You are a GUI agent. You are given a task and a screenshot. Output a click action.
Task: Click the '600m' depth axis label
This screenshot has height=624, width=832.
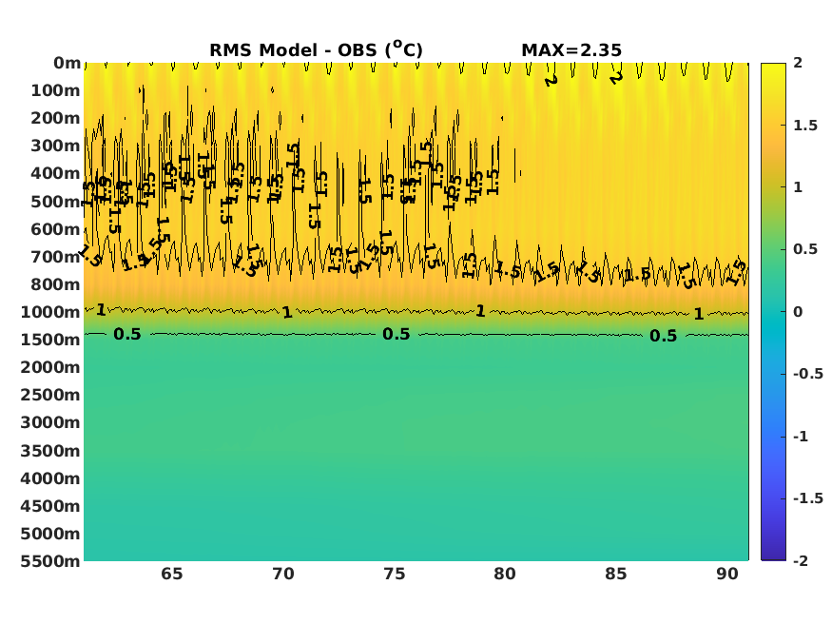tap(55, 228)
